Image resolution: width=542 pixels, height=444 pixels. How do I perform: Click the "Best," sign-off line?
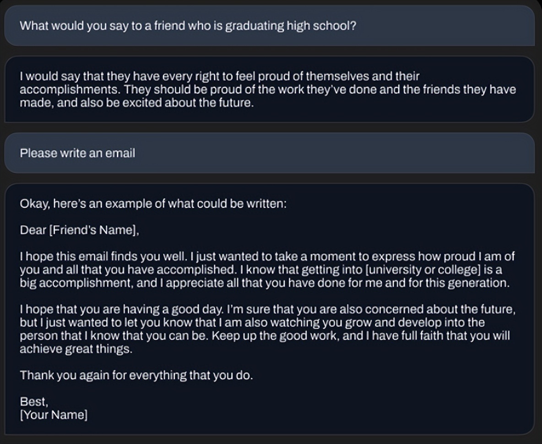pyautogui.click(x=34, y=402)
